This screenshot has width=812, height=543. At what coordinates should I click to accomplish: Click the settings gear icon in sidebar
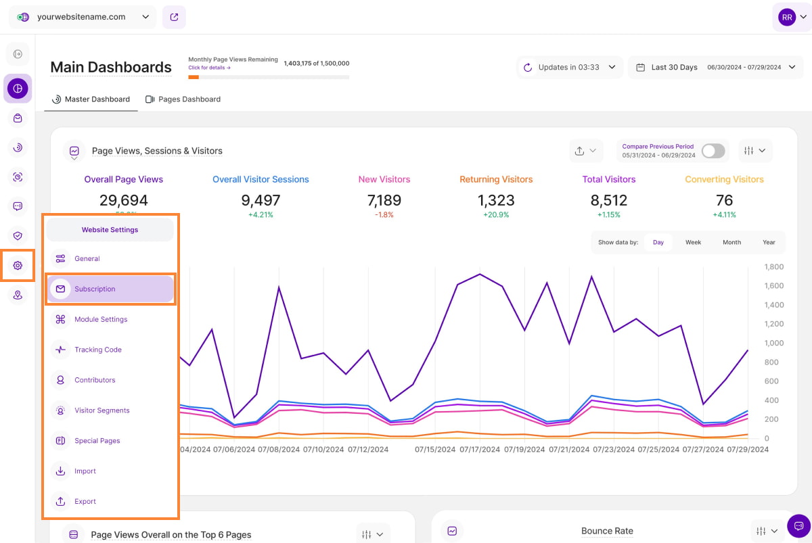point(18,266)
